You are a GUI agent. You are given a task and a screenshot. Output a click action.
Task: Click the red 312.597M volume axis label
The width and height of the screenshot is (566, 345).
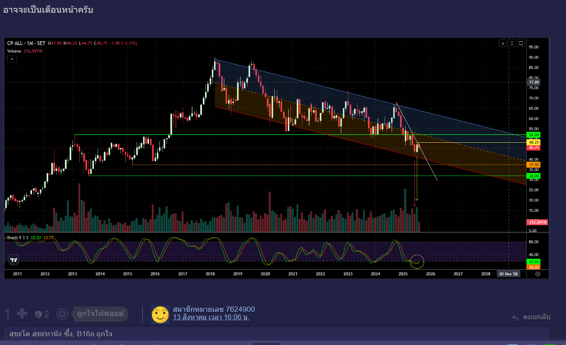(538, 222)
